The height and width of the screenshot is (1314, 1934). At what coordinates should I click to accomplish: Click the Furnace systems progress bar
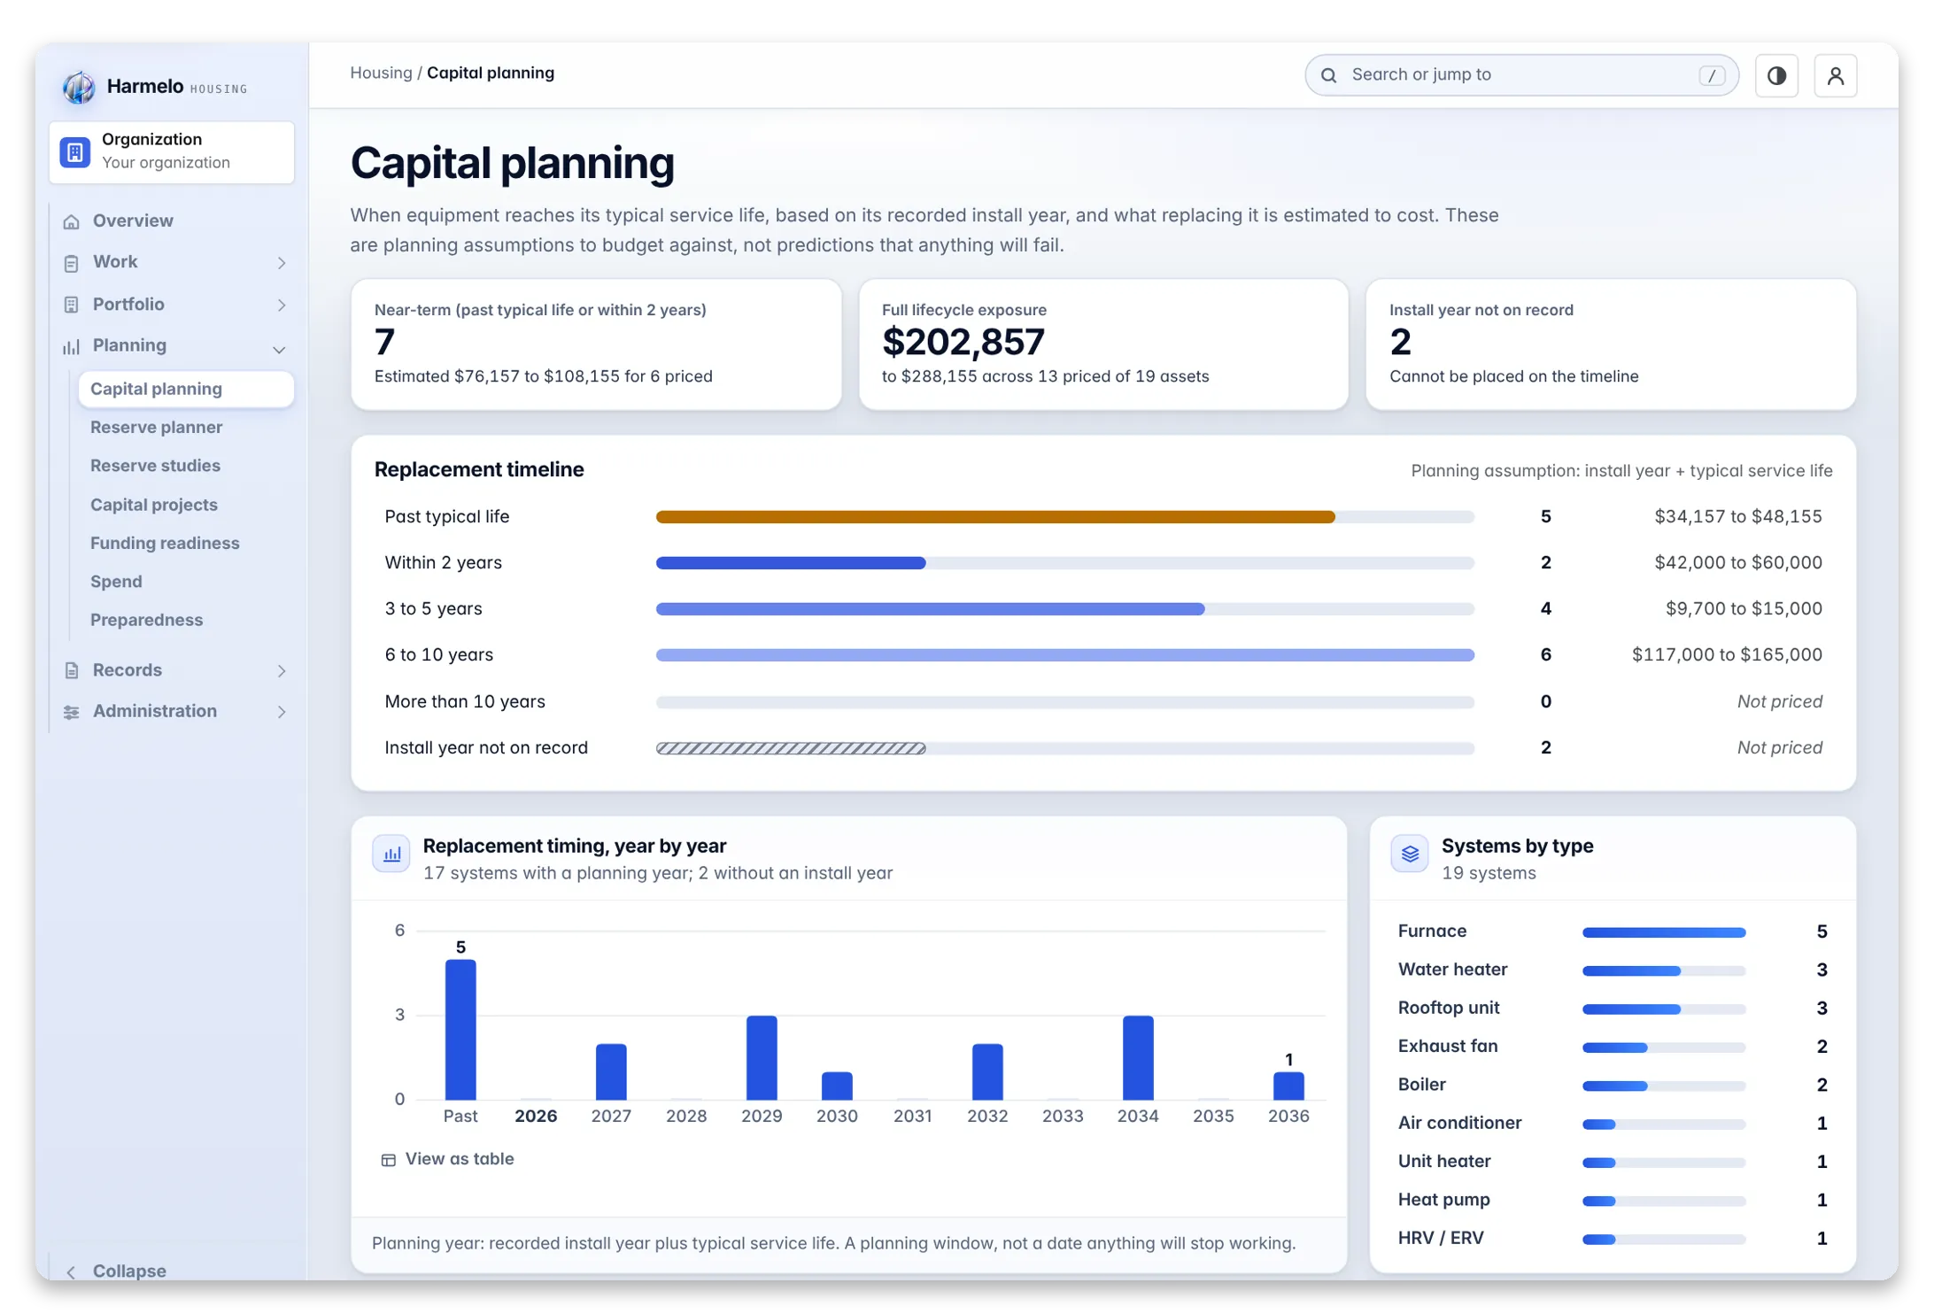click(x=1664, y=932)
